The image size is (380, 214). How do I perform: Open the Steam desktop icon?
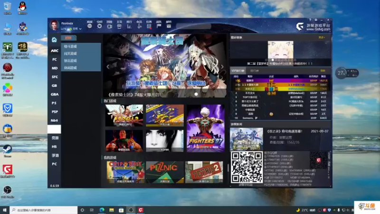pyautogui.click(x=7, y=151)
